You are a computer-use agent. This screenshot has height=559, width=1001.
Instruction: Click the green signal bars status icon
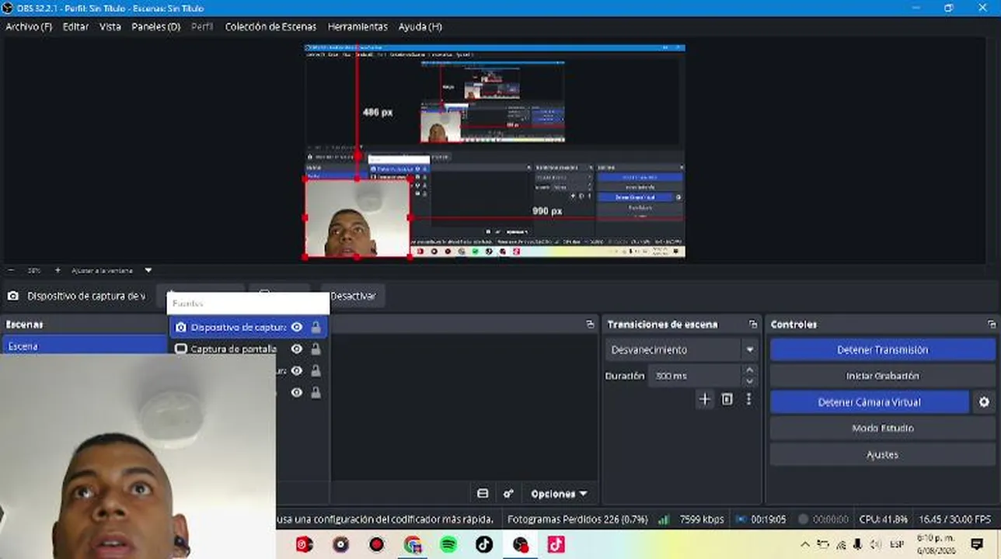tap(664, 519)
